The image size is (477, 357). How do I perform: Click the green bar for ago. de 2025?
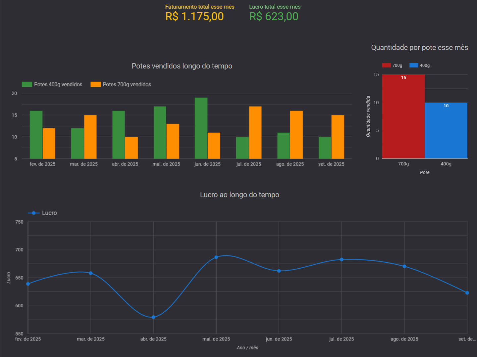point(284,146)
